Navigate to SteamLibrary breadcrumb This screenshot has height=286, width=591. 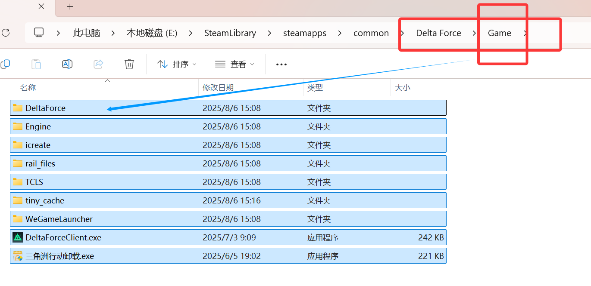tap(230, 33)
